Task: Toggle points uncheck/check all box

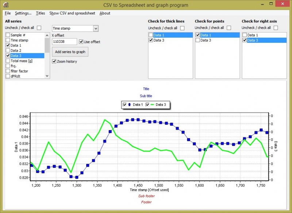Action: pyautogui.click(x=229, y=28)
